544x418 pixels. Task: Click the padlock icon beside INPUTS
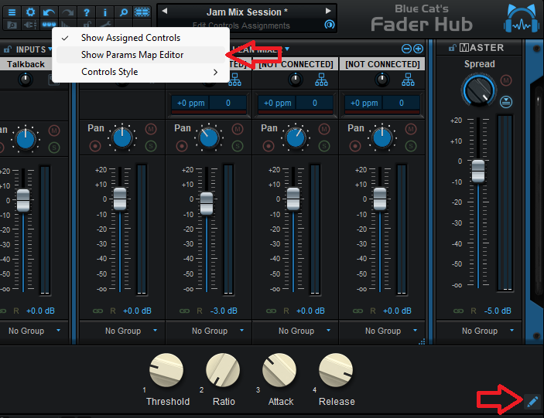coord(7,49)
